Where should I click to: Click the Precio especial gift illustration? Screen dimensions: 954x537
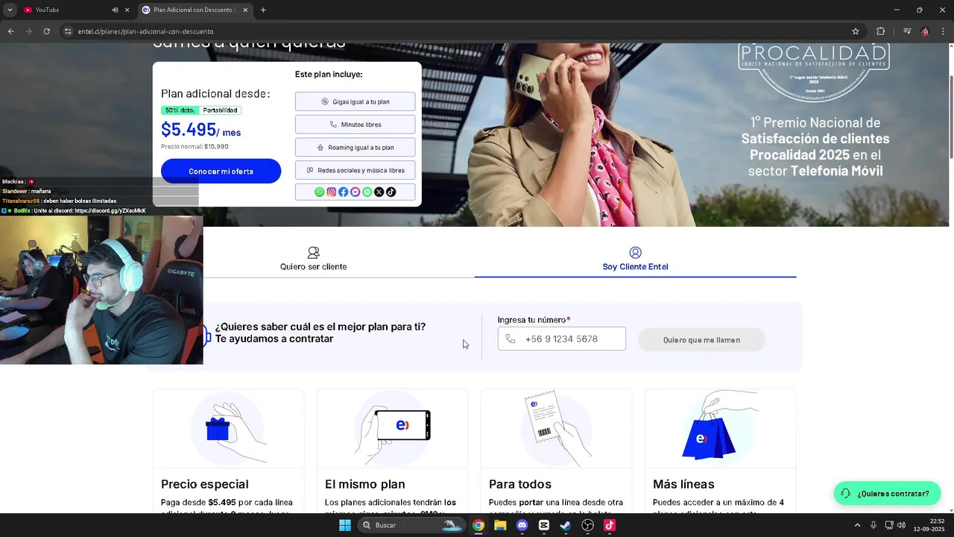[228, 429]
